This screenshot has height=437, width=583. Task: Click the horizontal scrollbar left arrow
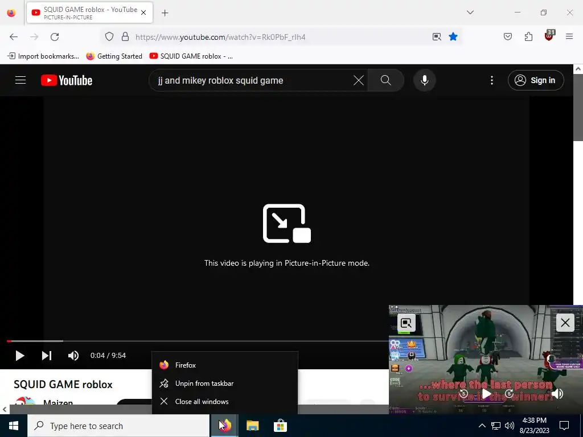point(5,410)
